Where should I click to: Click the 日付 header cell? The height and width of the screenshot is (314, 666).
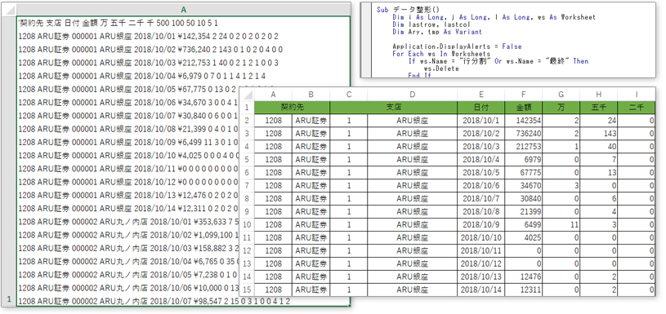pyautogui.click(x=481, y=108)
